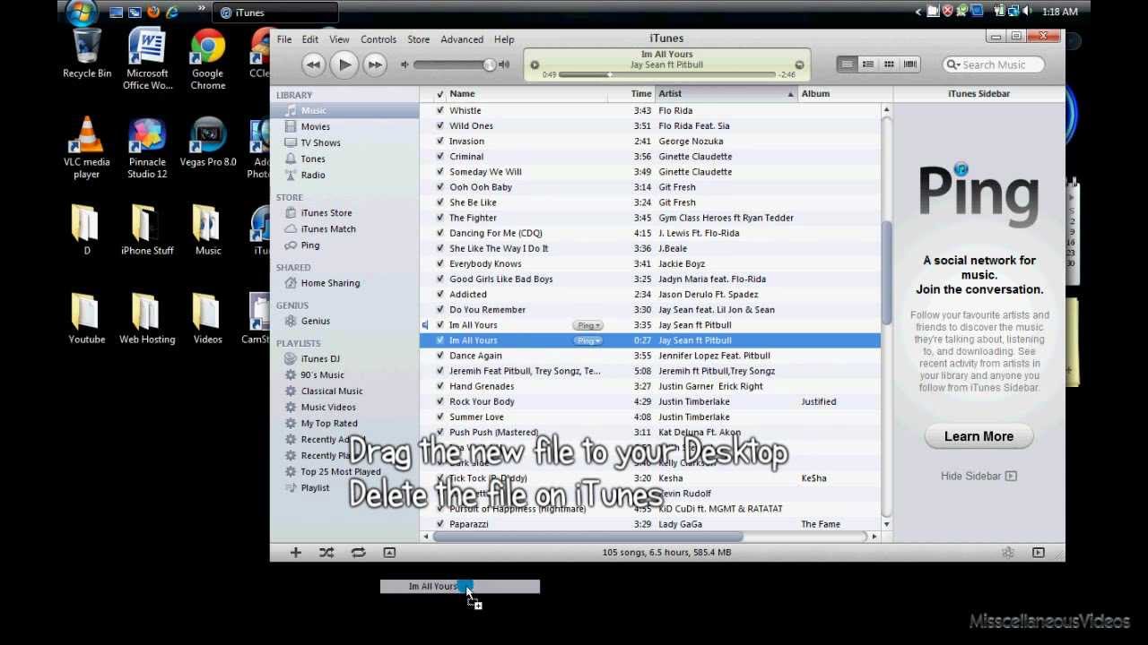1148x645 pixels.
Task: Open Ping dropdown on playing Im All Yours
Action: click(588, 325)
